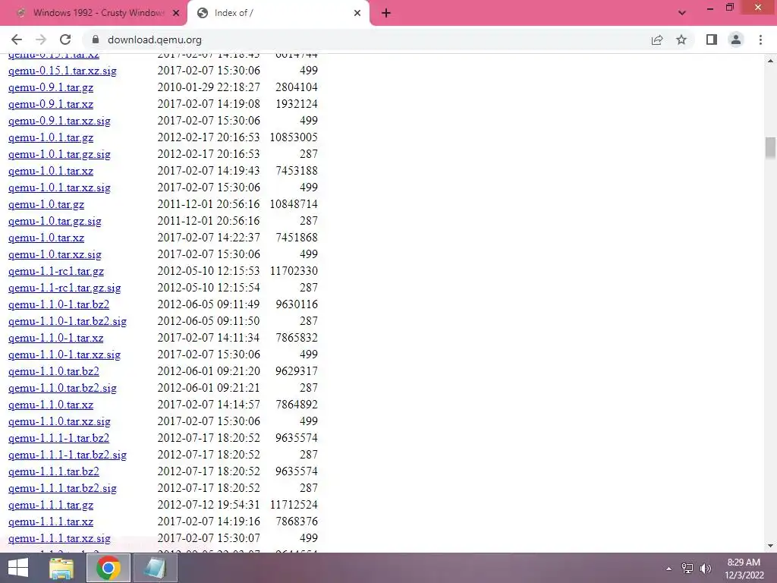Open the qemu-1.1.1.tar.gz link
Image resolution: width=777 pixels, height=583 pixels.
tap(51, 505)
